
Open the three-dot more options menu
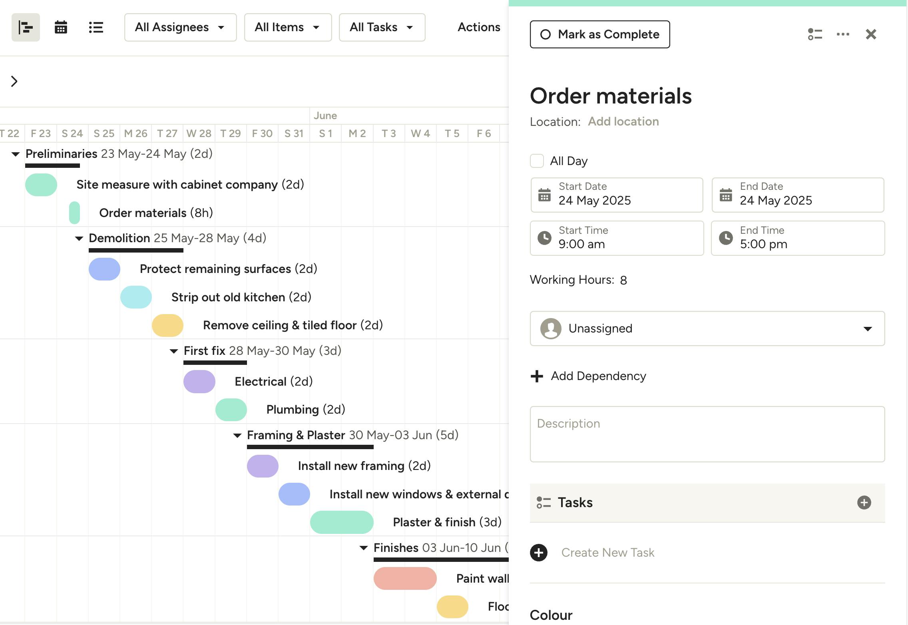(x=843, y=34)
